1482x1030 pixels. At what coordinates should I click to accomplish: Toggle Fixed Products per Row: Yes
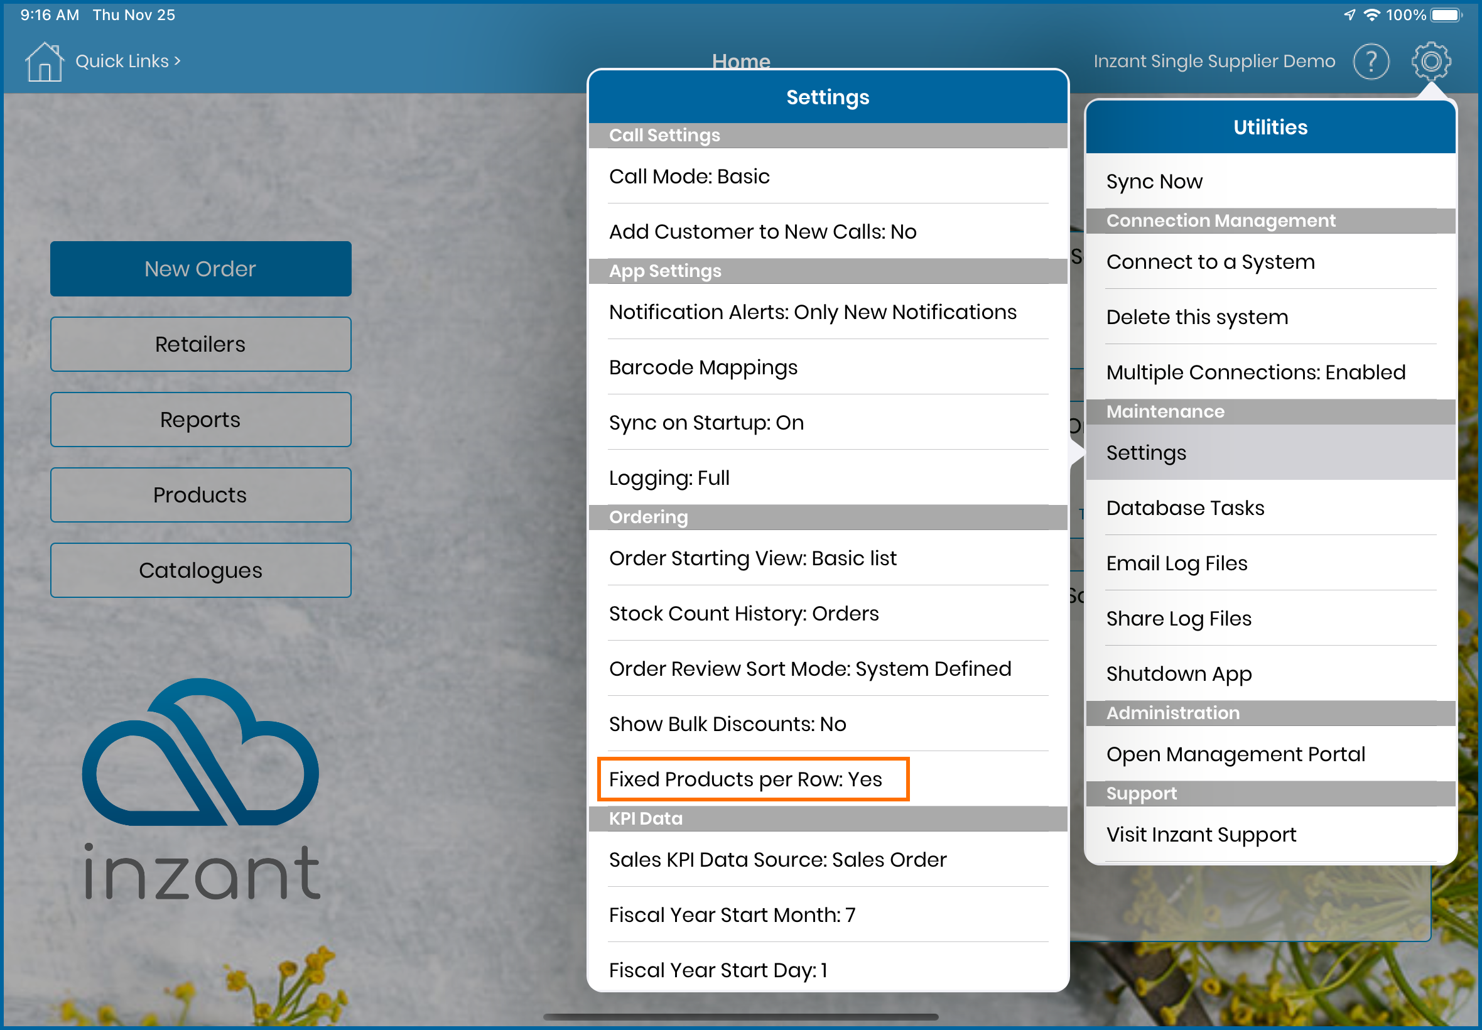(828, 779)
